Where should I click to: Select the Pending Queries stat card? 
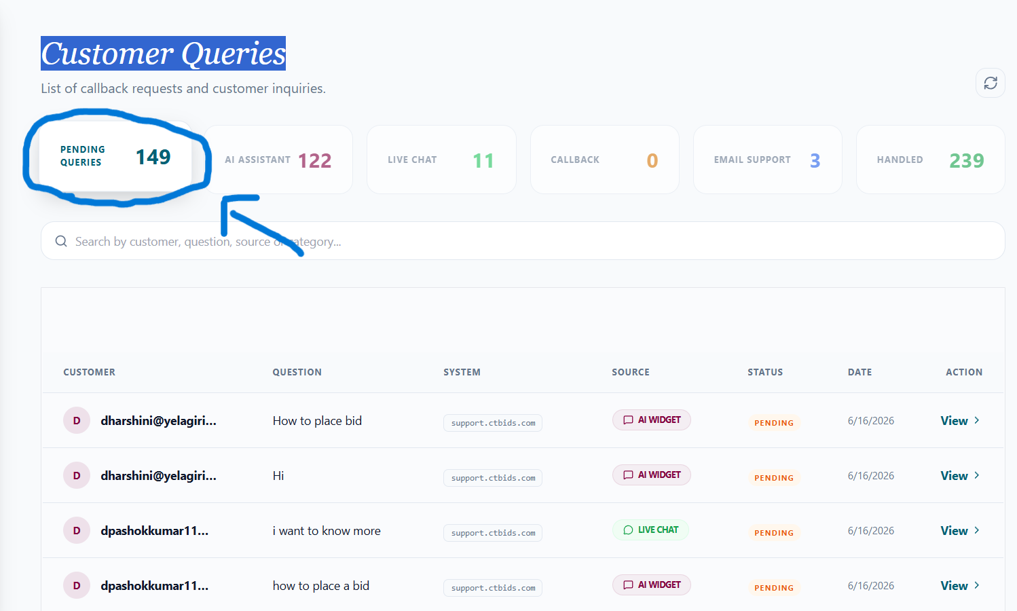click(115, 156)
